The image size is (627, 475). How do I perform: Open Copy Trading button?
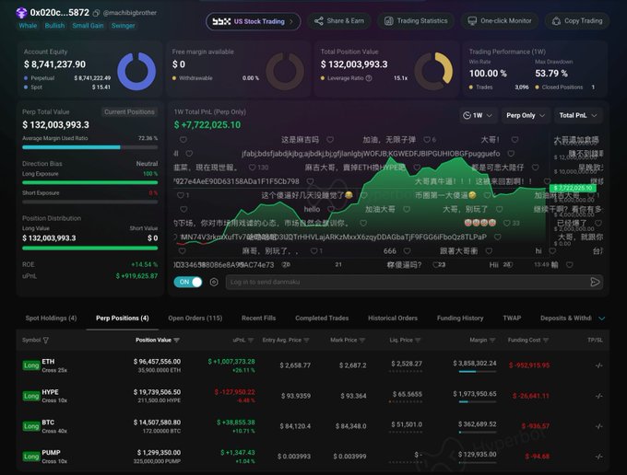tap(576, 21)
